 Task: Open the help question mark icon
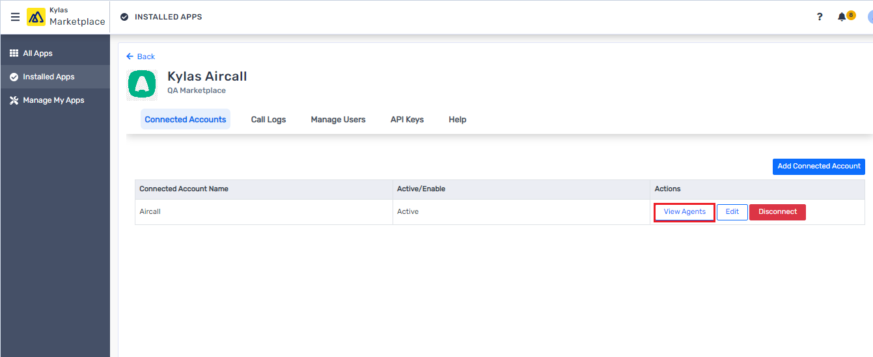[820, 17]
